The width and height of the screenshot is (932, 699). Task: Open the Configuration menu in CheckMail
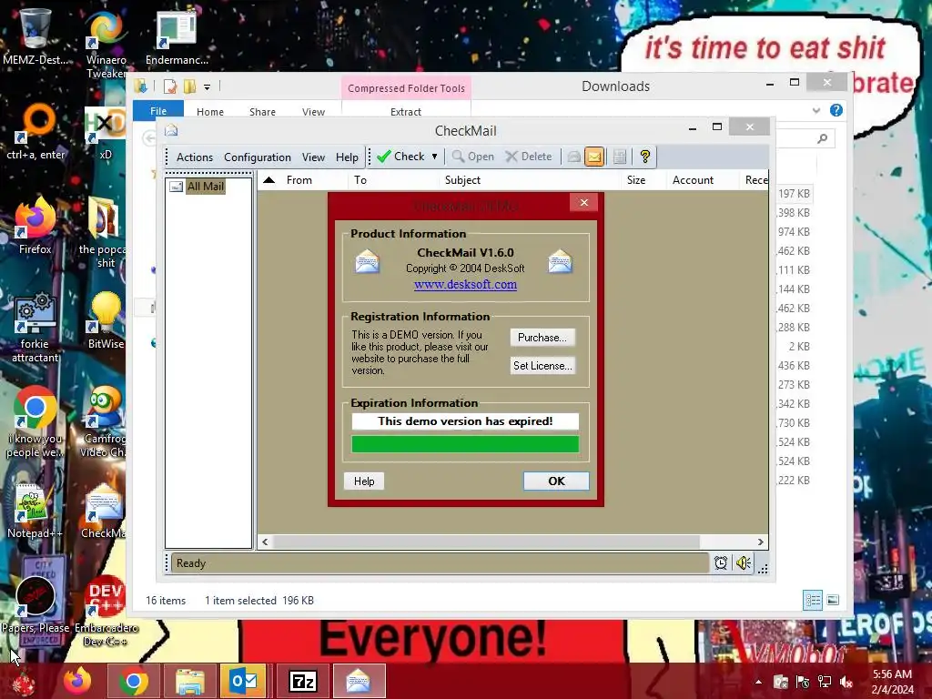258,157
